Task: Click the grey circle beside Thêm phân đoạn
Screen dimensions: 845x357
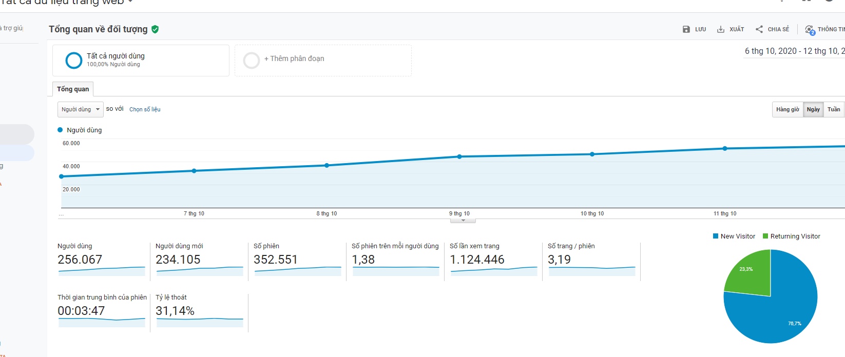Action: click(x=252, y=61)
